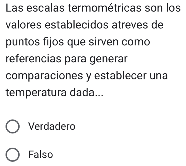Click the "Verdadero" option label
186x166 pixels.
(x=52, y=127)
